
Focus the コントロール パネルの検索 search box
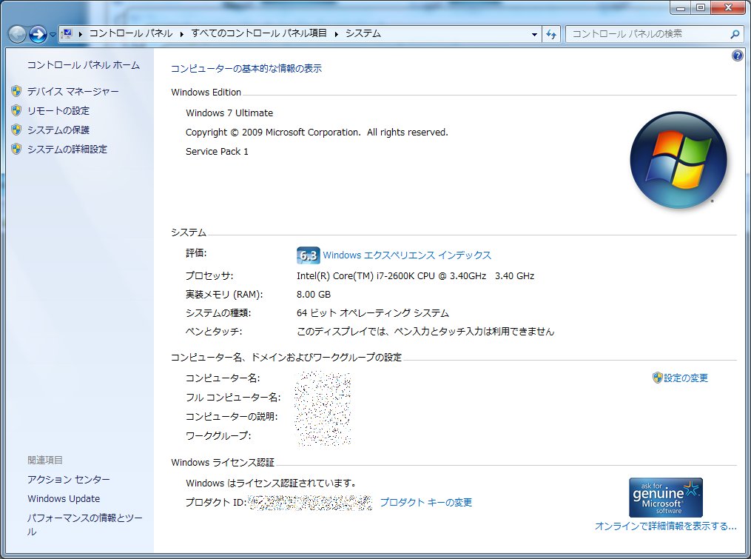tap(653, 34)
